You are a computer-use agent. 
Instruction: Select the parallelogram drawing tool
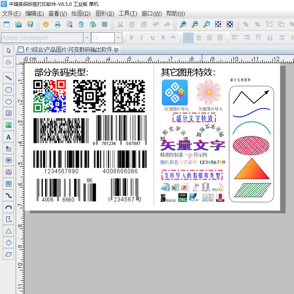pos(9,254)
